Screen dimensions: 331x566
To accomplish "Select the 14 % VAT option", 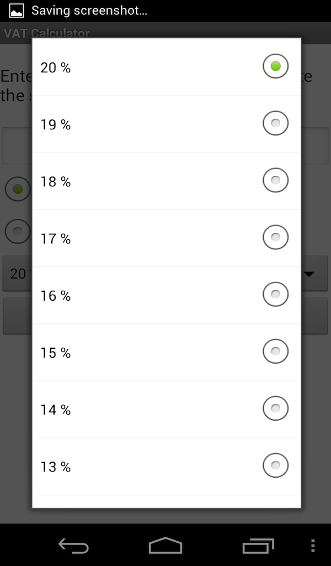I will click(x=165, y=408).
